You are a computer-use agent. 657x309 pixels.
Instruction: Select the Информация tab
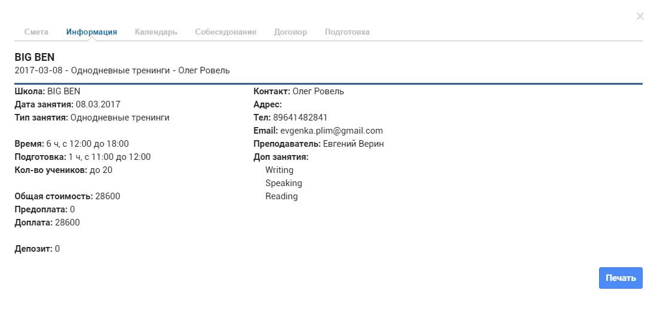[91, 32]
